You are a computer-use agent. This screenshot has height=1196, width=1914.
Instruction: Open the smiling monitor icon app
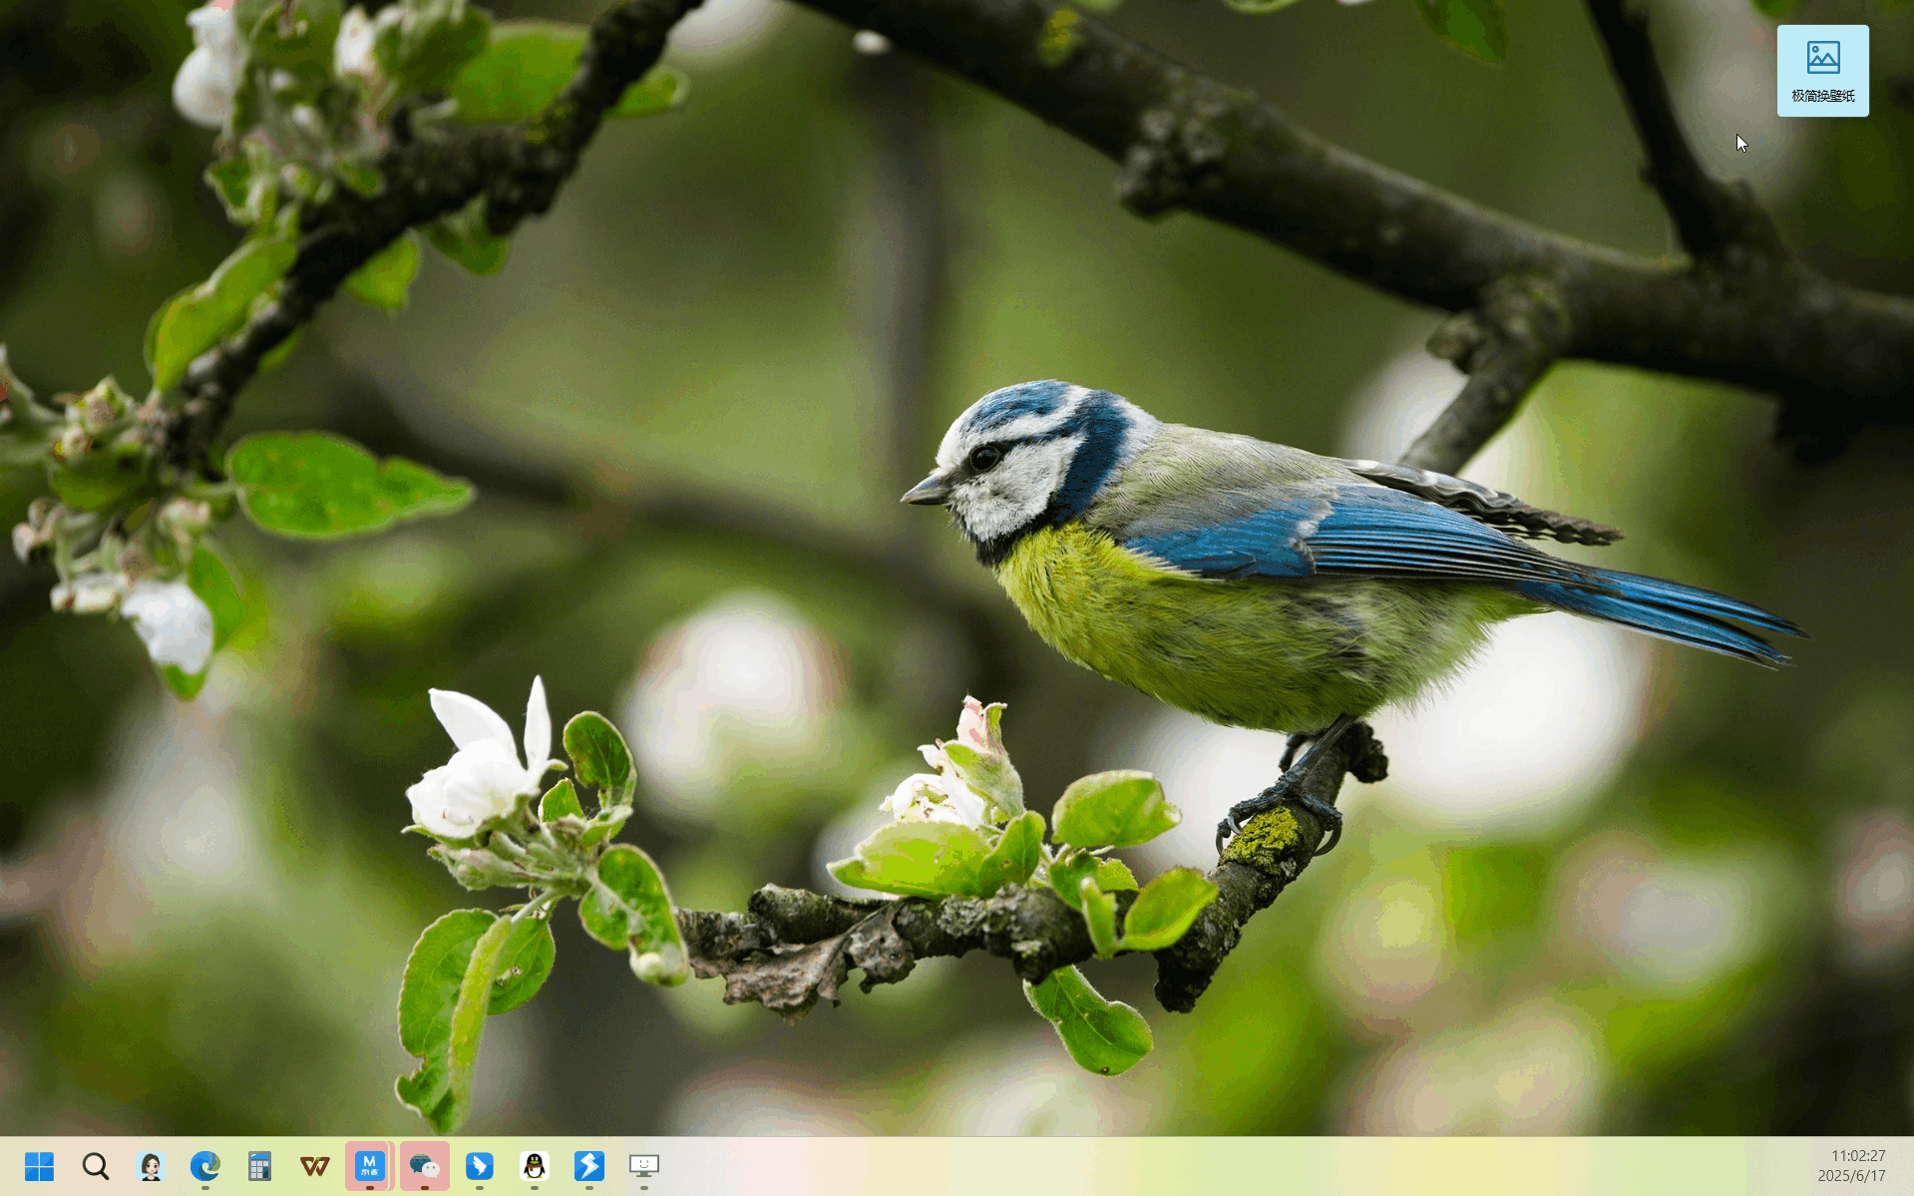pos(644,1165)
